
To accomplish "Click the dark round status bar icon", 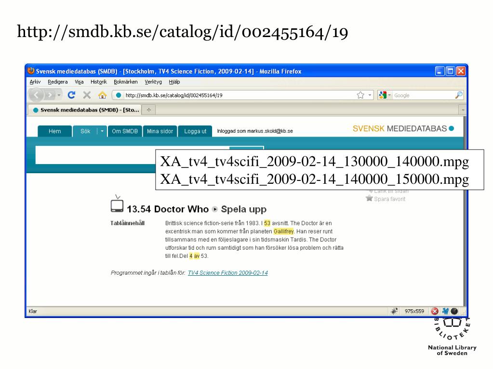I will tap(454, 311).
